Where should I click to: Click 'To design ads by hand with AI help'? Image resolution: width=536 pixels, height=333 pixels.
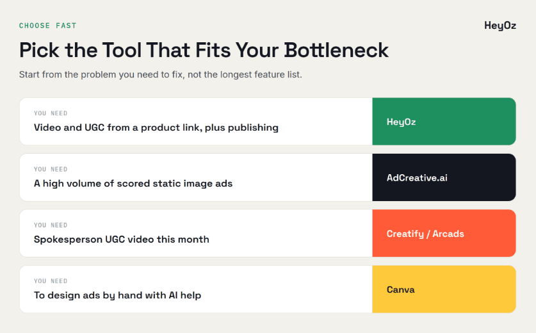[117, 295]
